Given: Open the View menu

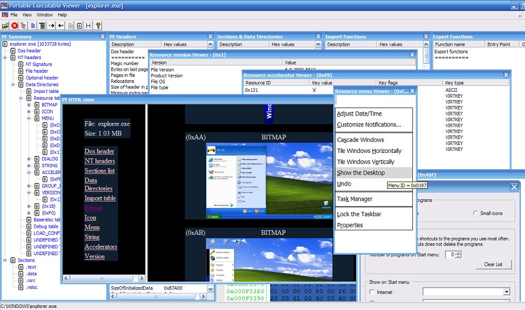Looking at the screenshot, I should [26, 14].
